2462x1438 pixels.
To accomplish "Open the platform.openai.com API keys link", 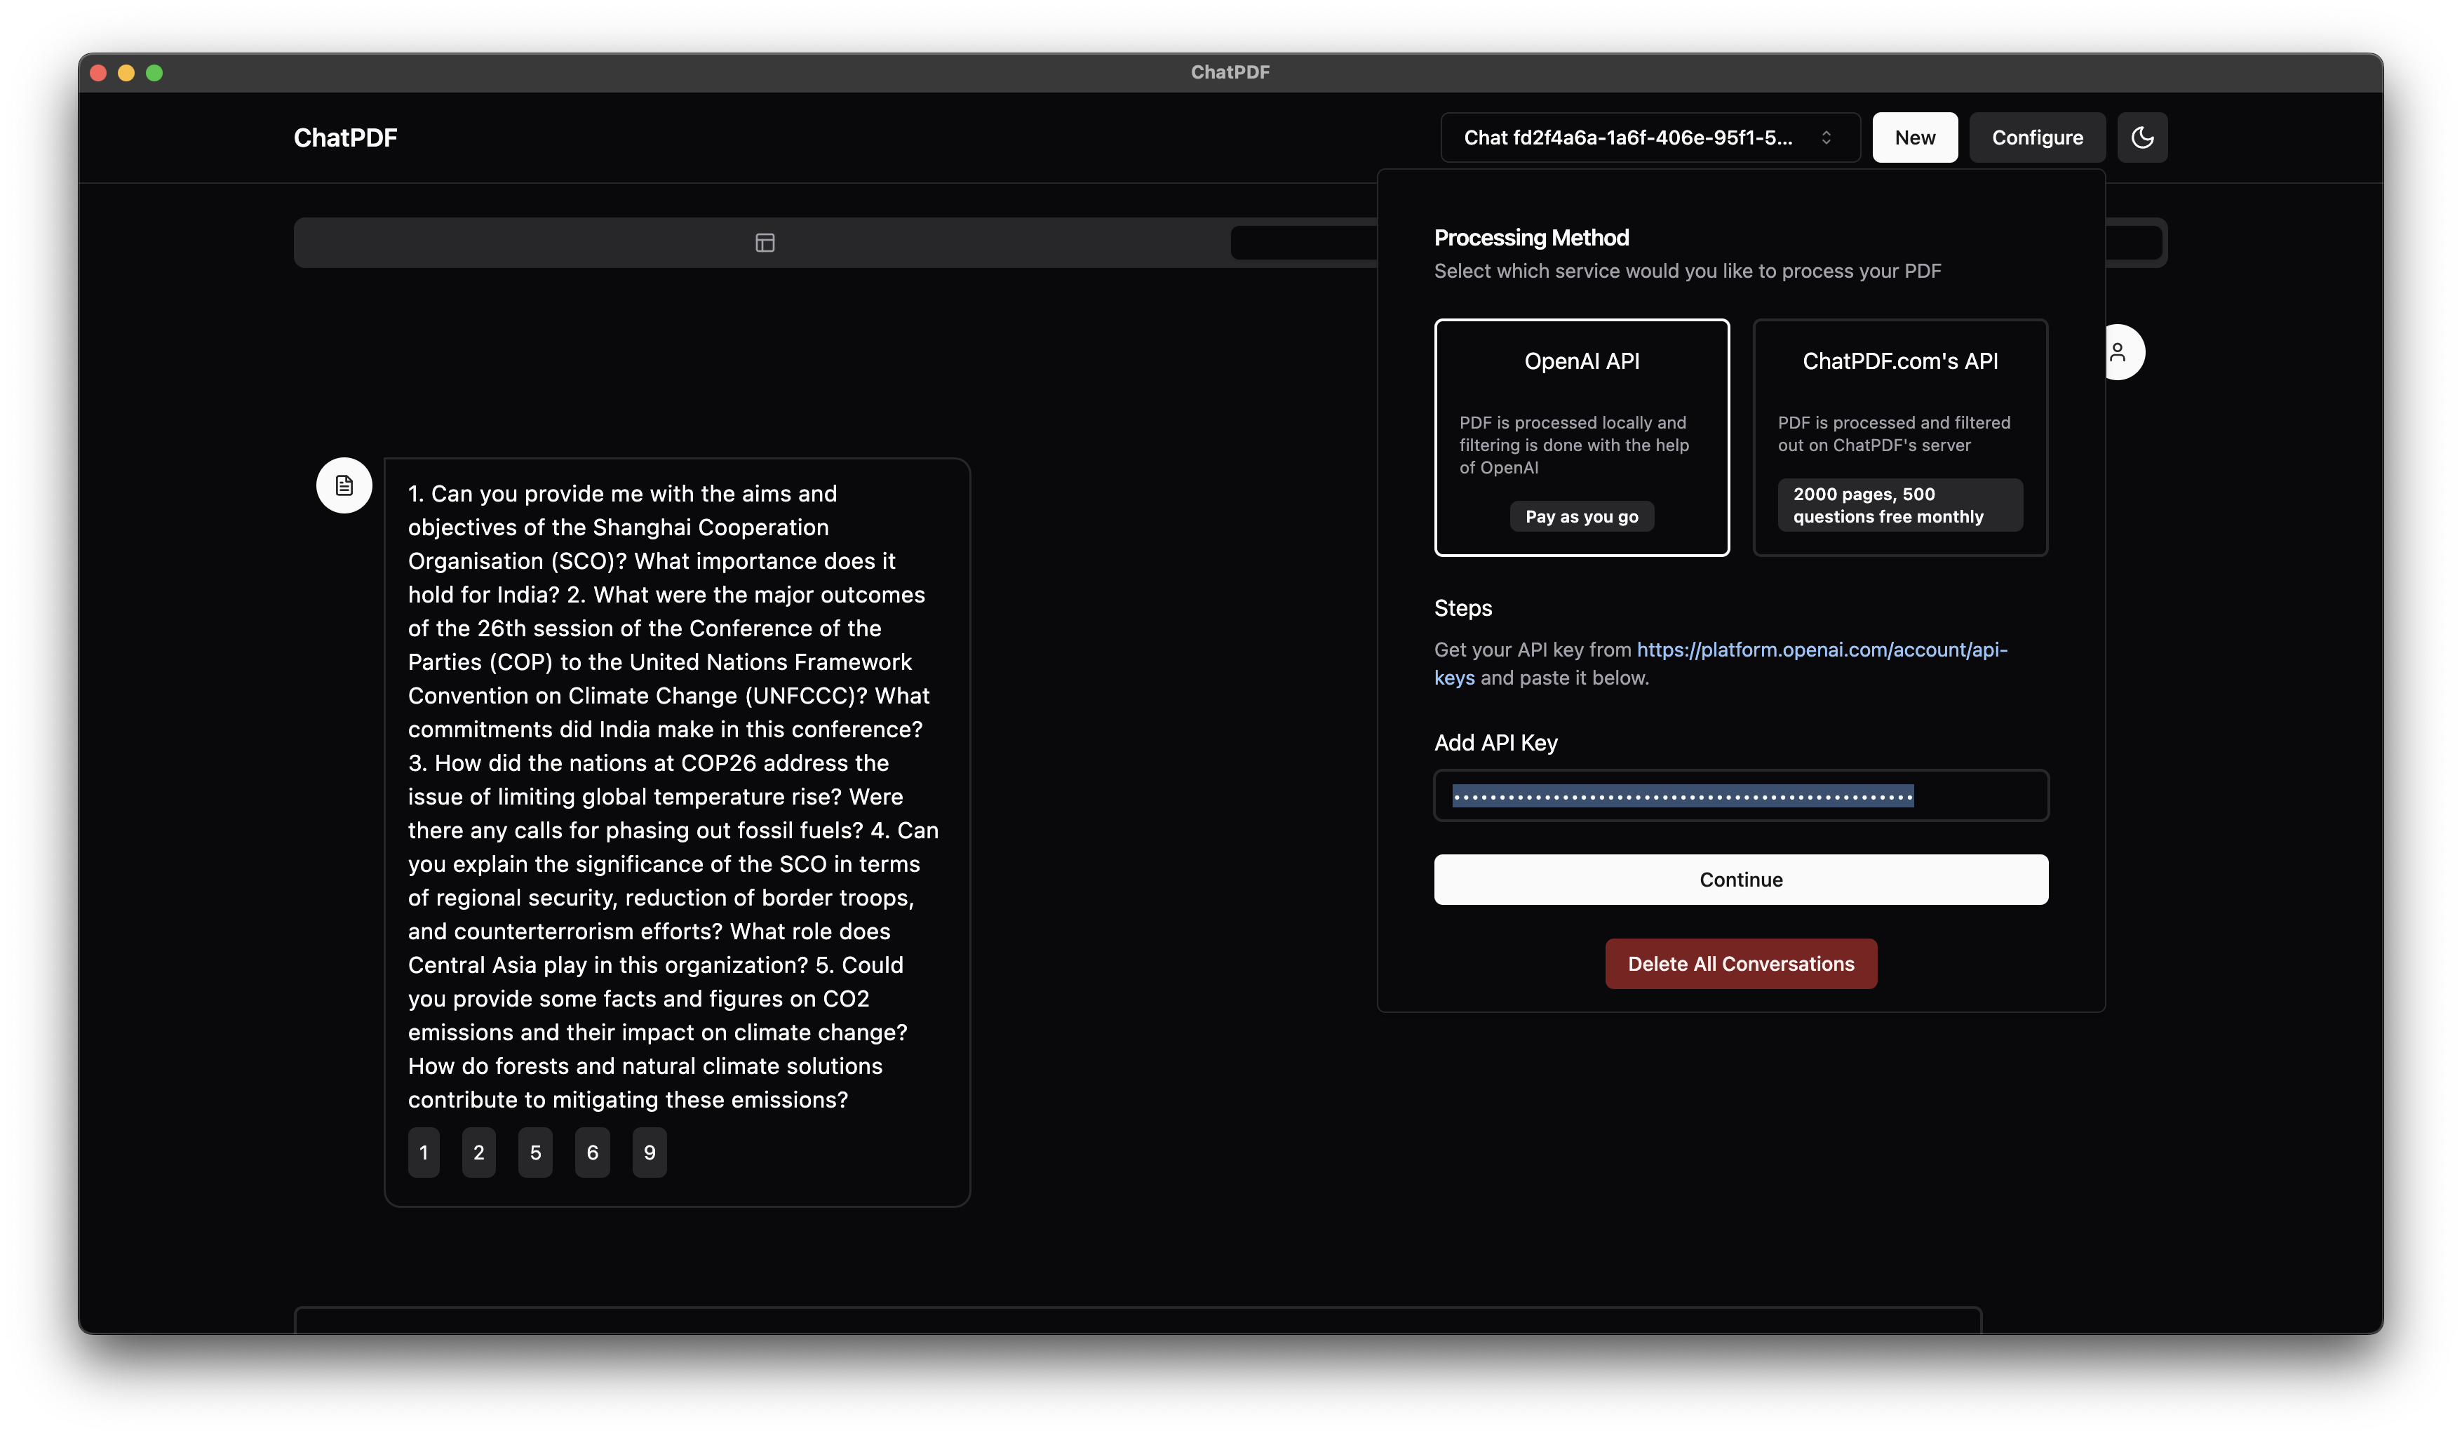I will pyautogui.click(x=1819, y=649).
